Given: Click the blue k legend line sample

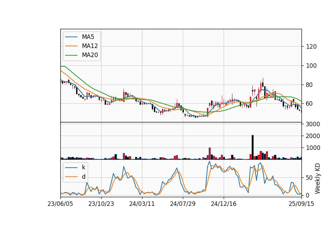Looking at the screenshot, I should pos(71,168).
